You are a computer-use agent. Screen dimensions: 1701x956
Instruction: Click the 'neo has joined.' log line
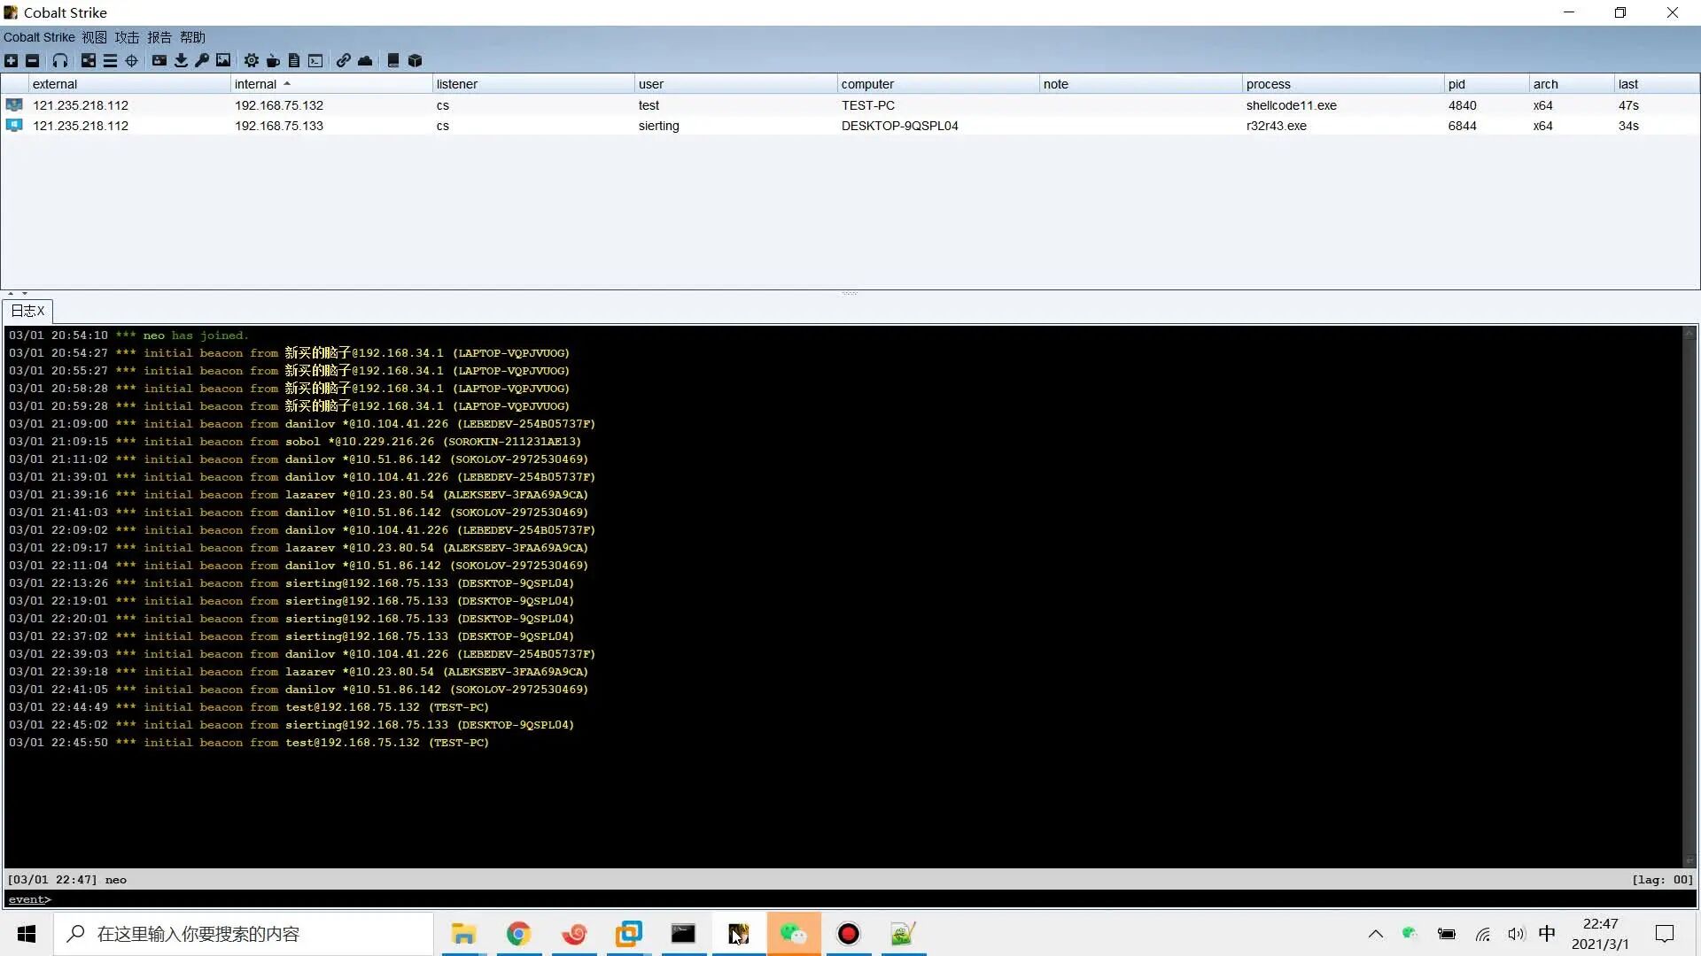128,335
